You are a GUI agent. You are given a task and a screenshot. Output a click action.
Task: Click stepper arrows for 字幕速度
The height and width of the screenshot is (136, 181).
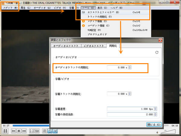155,109
